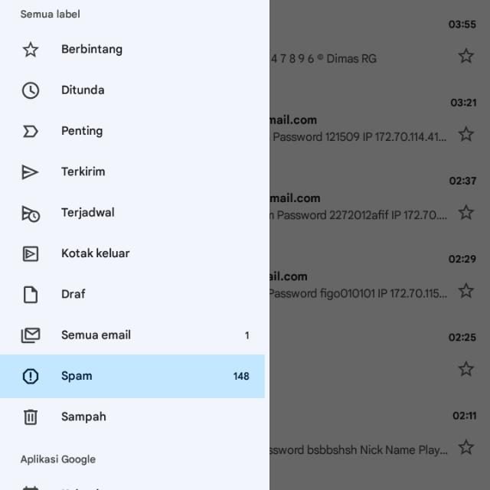
Task: Click the Penting label arrow icon
Action: click(x=30, y=131)
